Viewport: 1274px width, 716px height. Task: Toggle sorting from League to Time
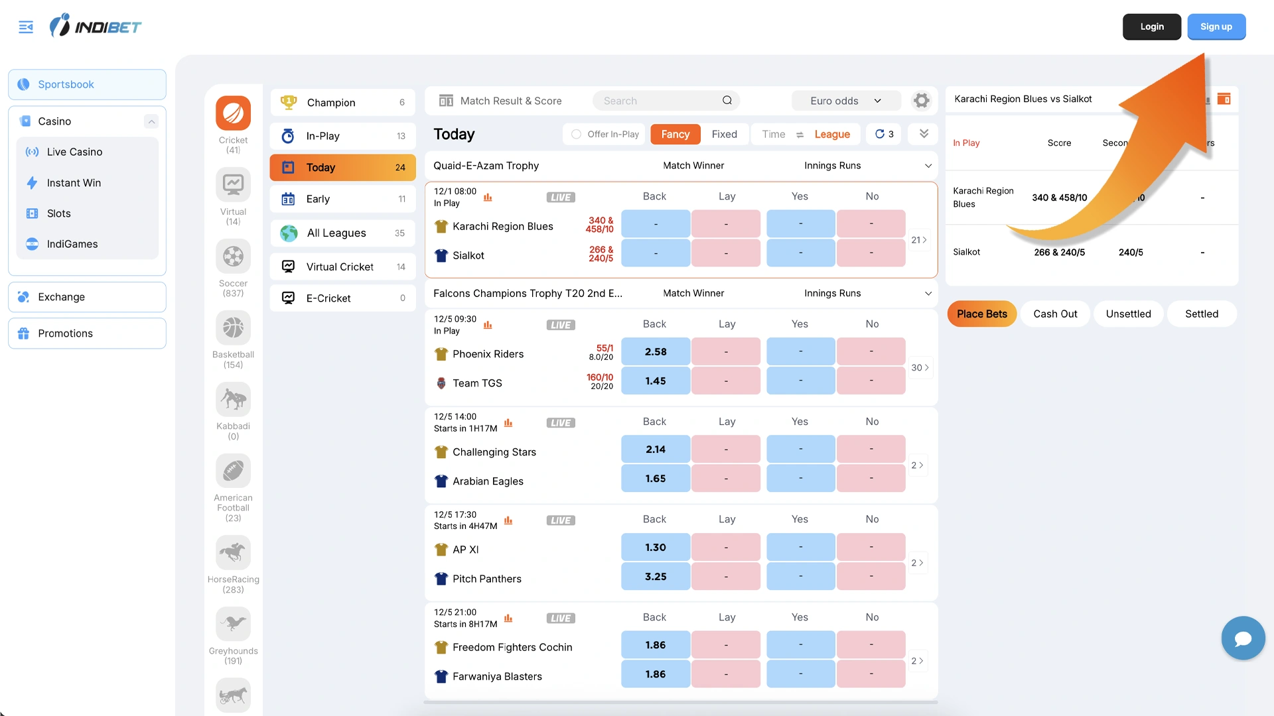pos(774,134)
